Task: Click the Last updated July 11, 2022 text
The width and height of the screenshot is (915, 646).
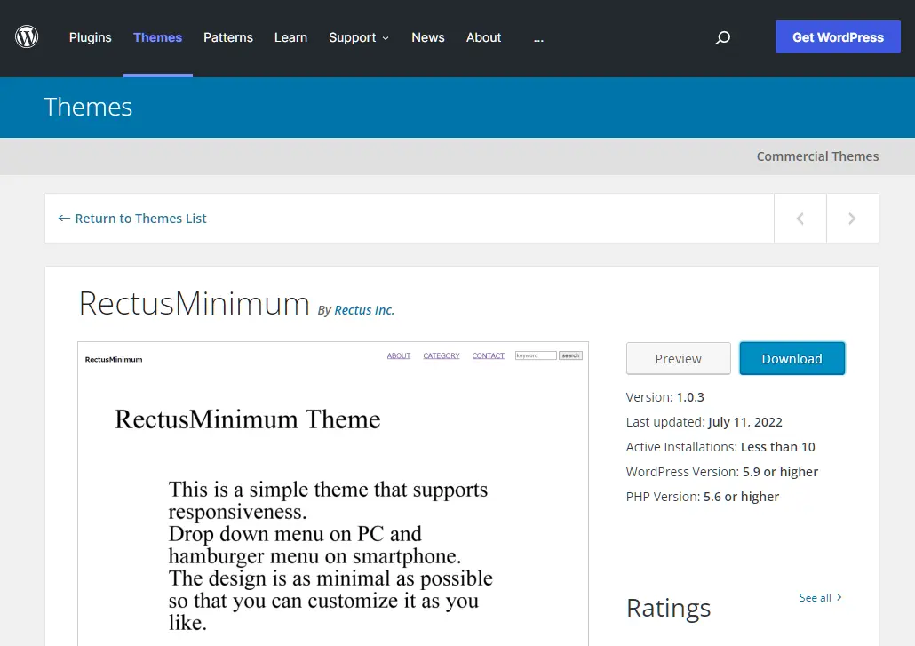Action: click(704, 422)
